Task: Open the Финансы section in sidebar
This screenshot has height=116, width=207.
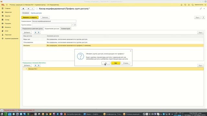Action: [x=8, y=27]
